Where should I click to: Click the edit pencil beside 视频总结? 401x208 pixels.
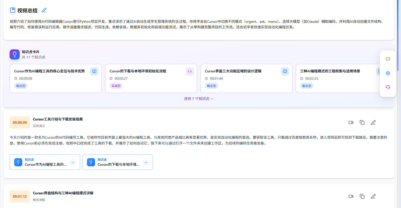tap(44, 10)
